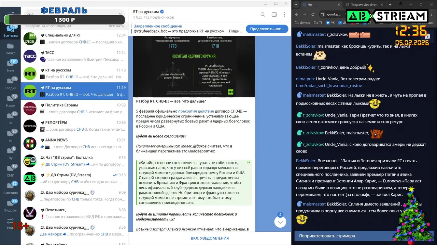
Task: Close the Чат browser tab
Action: (339, 4)
